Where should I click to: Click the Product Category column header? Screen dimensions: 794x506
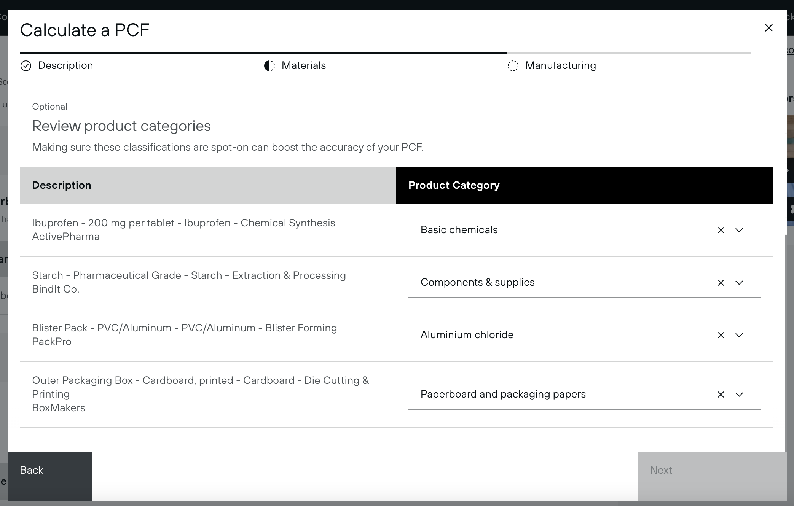(x=454, y=185)
